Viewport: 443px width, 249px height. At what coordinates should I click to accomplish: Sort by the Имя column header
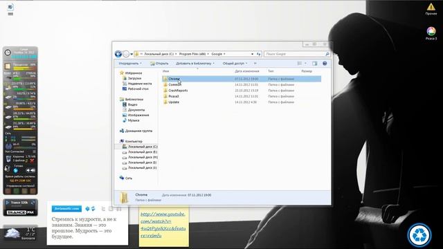click(x=166, y=71)
